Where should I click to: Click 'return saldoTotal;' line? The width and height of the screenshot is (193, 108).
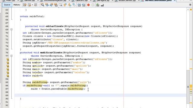pyautogui.click(x=32, y=16)
